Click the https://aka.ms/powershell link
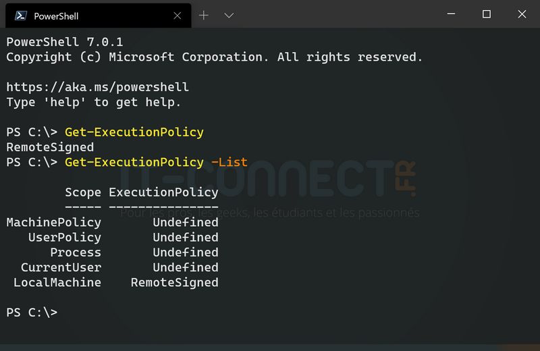Image resolution: width=540 pixels, height=351 pixels. [x=97, y=87]
